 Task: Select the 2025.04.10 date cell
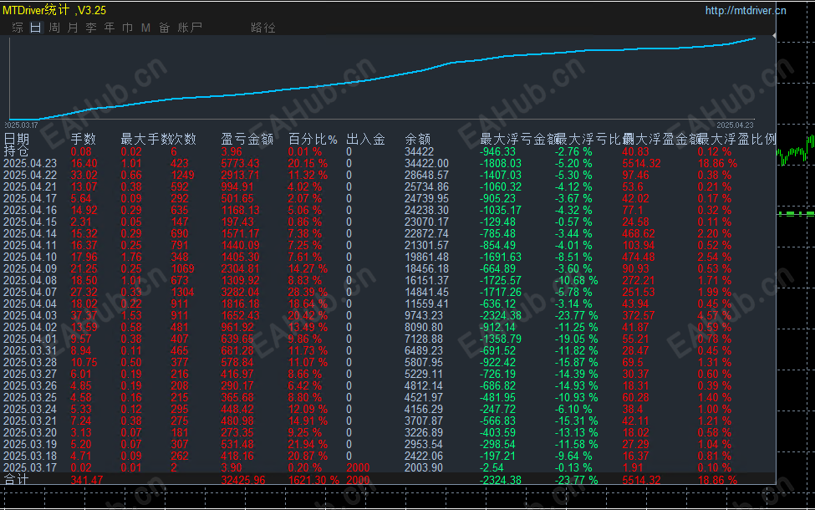click(x=30, y=257)
